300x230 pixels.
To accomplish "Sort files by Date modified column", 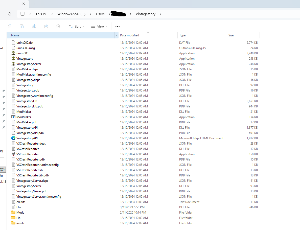I will point(129,35).
